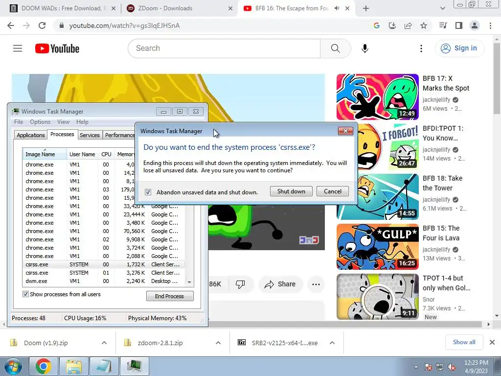
Task: Open Windows Explorer from the taskbar
Action: coord(74,366)
